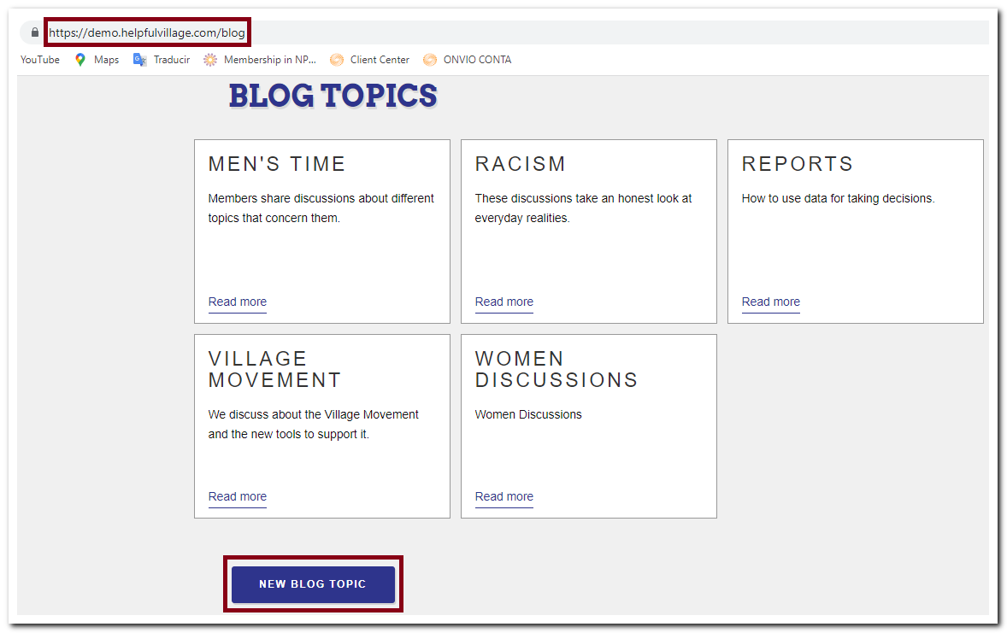Click the BLOG TOPICS page heading
Image resolution: width=1007 pixels, height=633 pixels.
332,96
